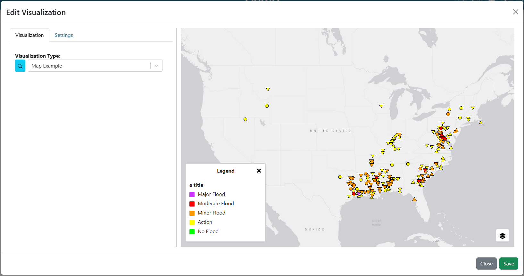Click the yellow circle marker in Utah

pyautogui.click(x=245, y=119)
